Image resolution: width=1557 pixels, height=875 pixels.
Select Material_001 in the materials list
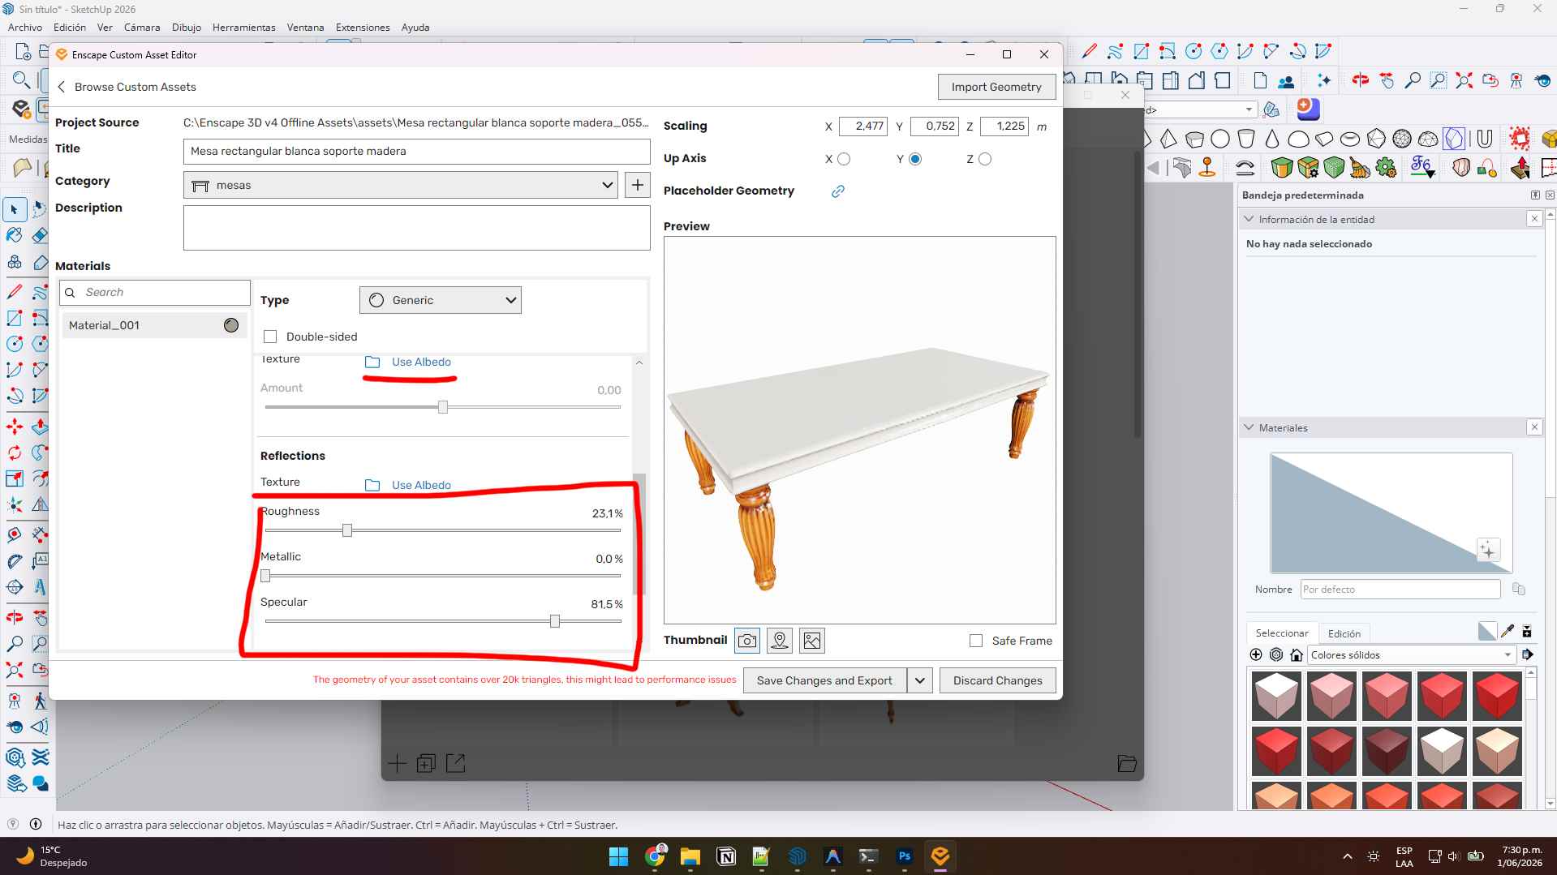point(154,325)
